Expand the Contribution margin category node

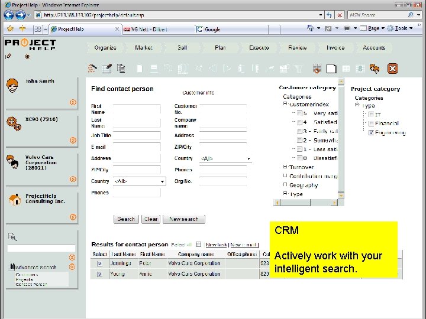(x=285, y=175)
